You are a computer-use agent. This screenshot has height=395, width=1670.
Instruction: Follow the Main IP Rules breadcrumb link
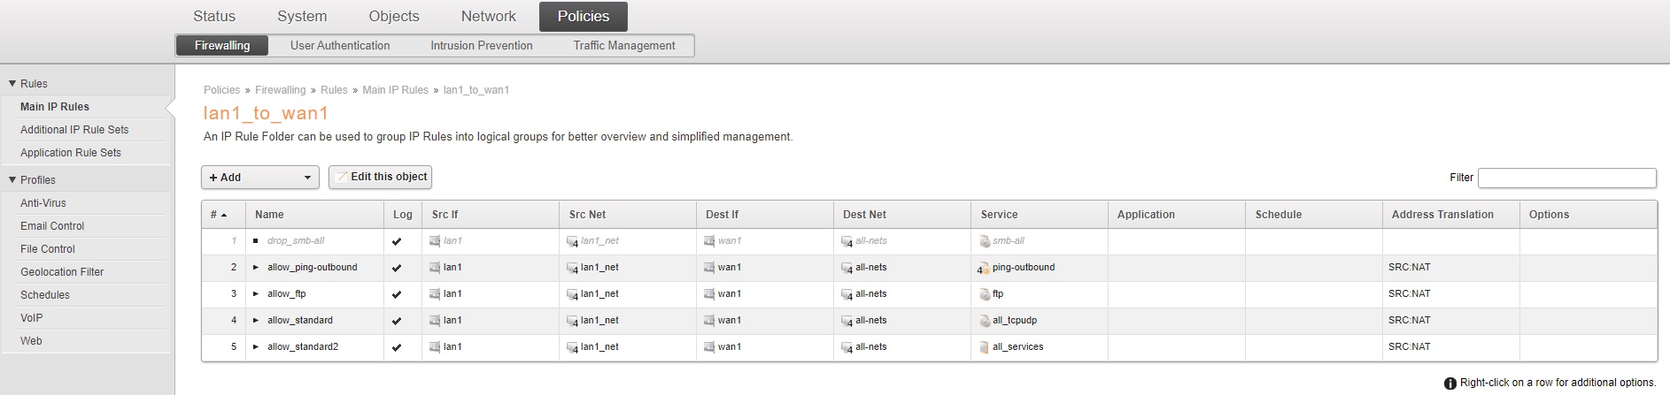coord(395,90)
